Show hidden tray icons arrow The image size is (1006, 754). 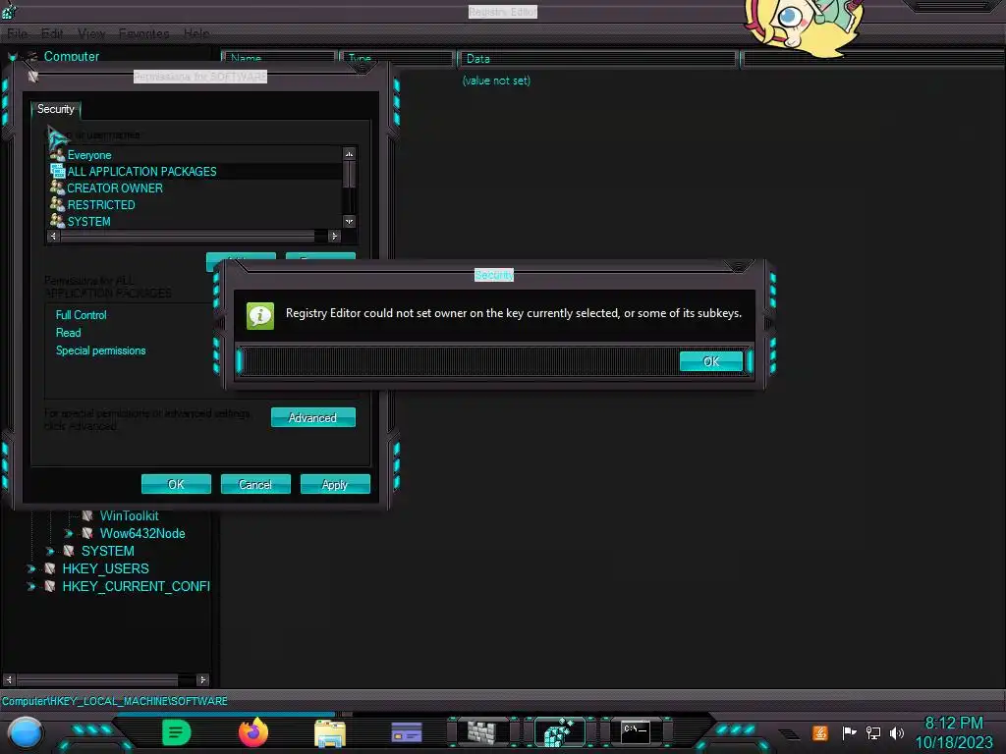(789, 733)
